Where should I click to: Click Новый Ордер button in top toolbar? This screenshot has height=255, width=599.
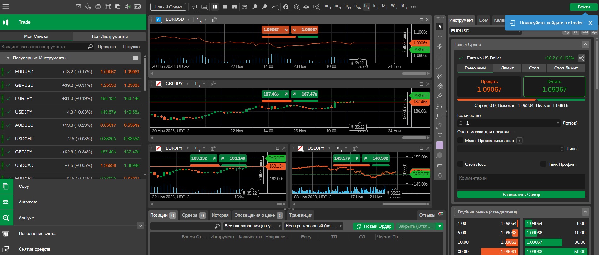tap(168, 7)
